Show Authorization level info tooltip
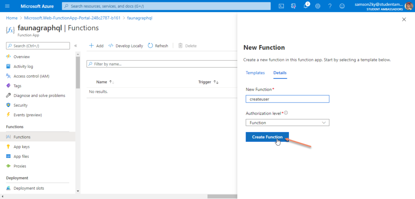The width and height of the screenshot is (415, 199). point(286,113)
